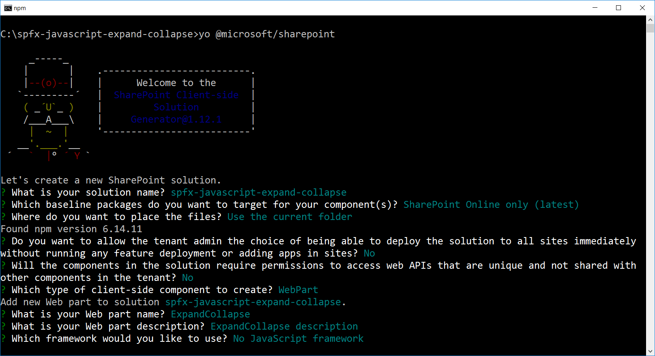The width and height of the screenshot is (655, 356).
Task: Click the 'Welcome to the' banner text
Action: [176, 83]
